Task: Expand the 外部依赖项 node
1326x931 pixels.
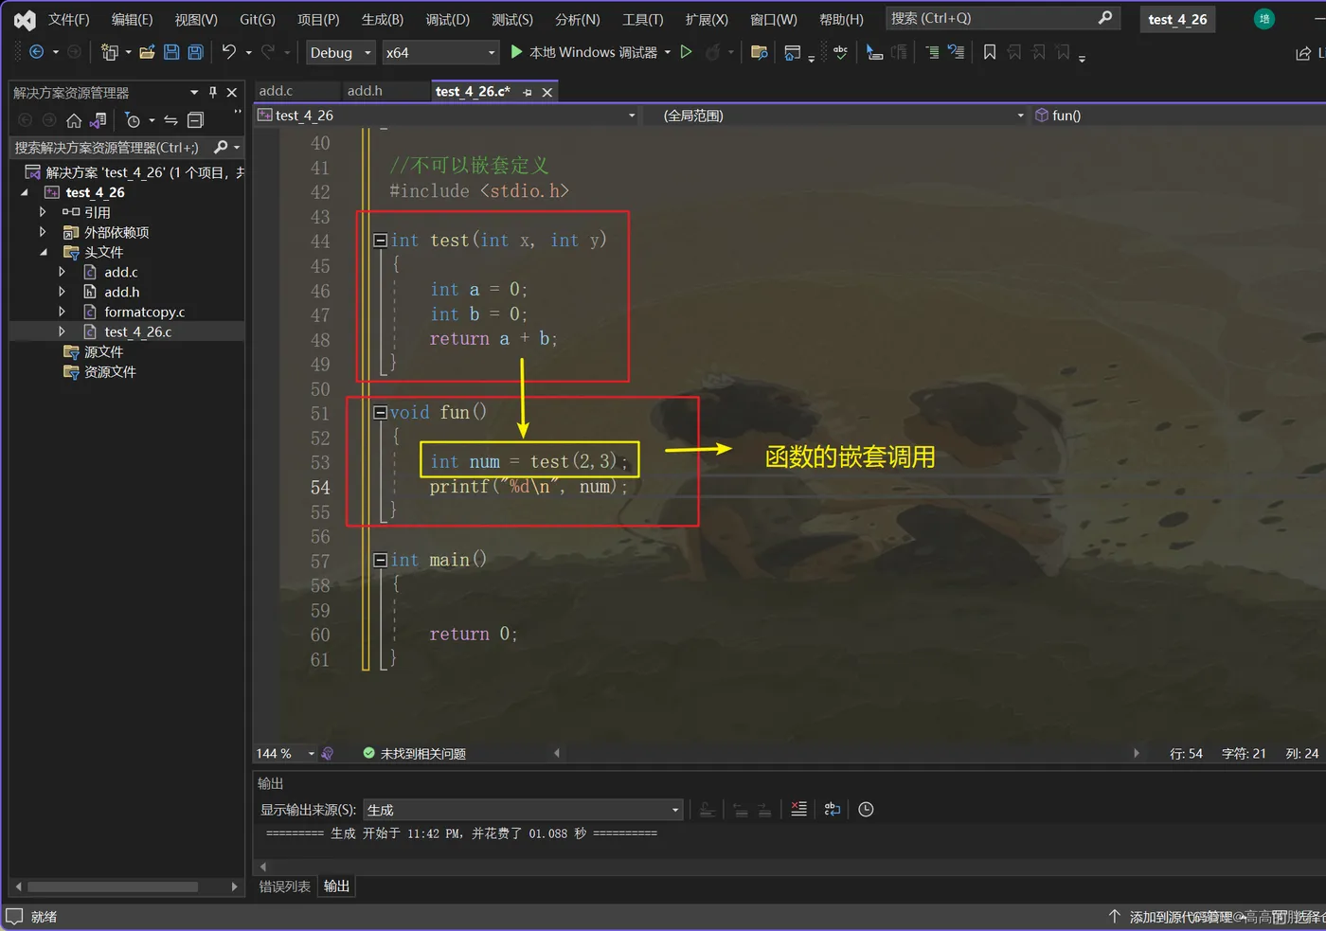Action: pyautogui.click(x=43, y=232)
